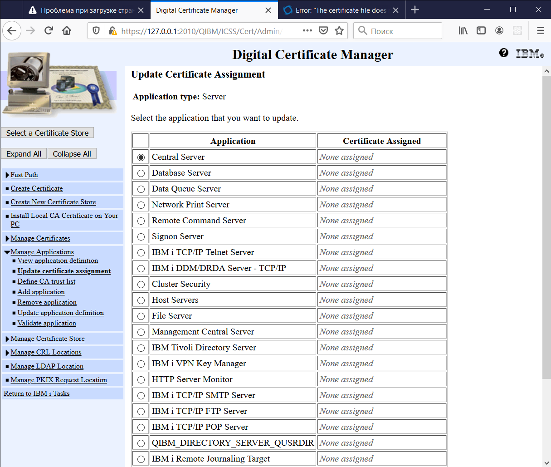Open Update application definition link
The width and height of the screenshot is (551, 467).
(x=60, y=313)
